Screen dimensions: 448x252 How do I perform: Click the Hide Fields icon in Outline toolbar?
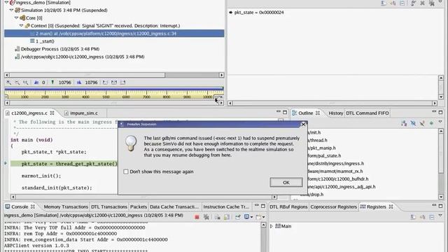(x=413, y=123)
